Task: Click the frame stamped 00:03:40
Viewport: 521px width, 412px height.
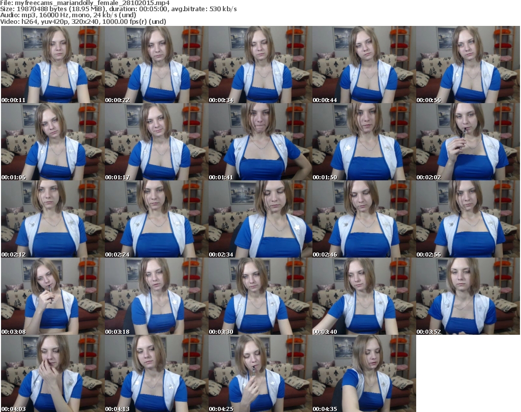Action: coord(364,296)
